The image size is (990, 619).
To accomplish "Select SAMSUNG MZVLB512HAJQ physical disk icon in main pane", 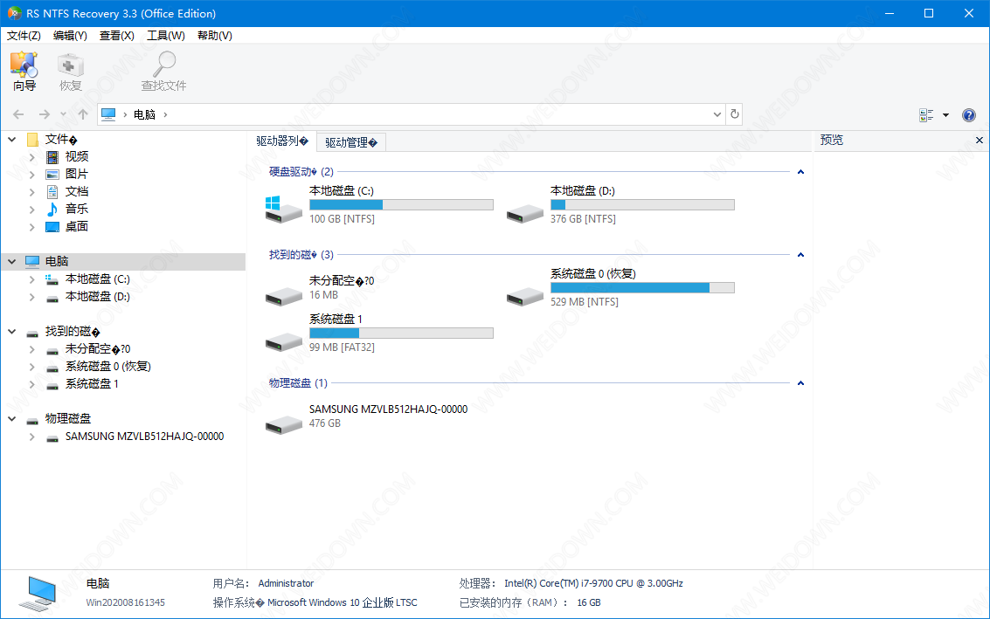I will click(x=283, y=424).
